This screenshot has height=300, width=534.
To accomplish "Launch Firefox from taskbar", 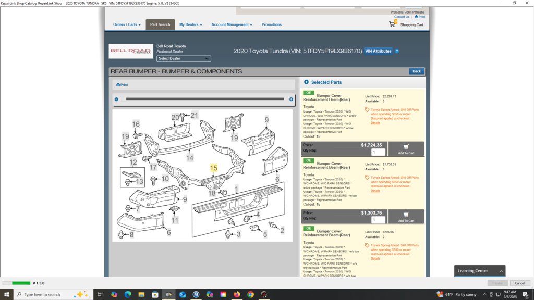I will coord(237,295).
